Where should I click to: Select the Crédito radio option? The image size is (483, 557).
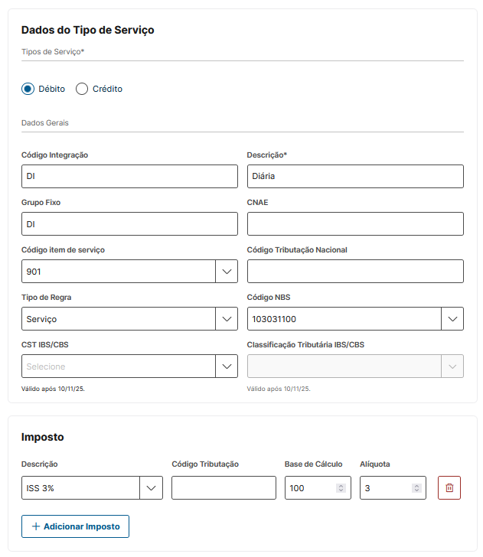(x=82, y=89)
